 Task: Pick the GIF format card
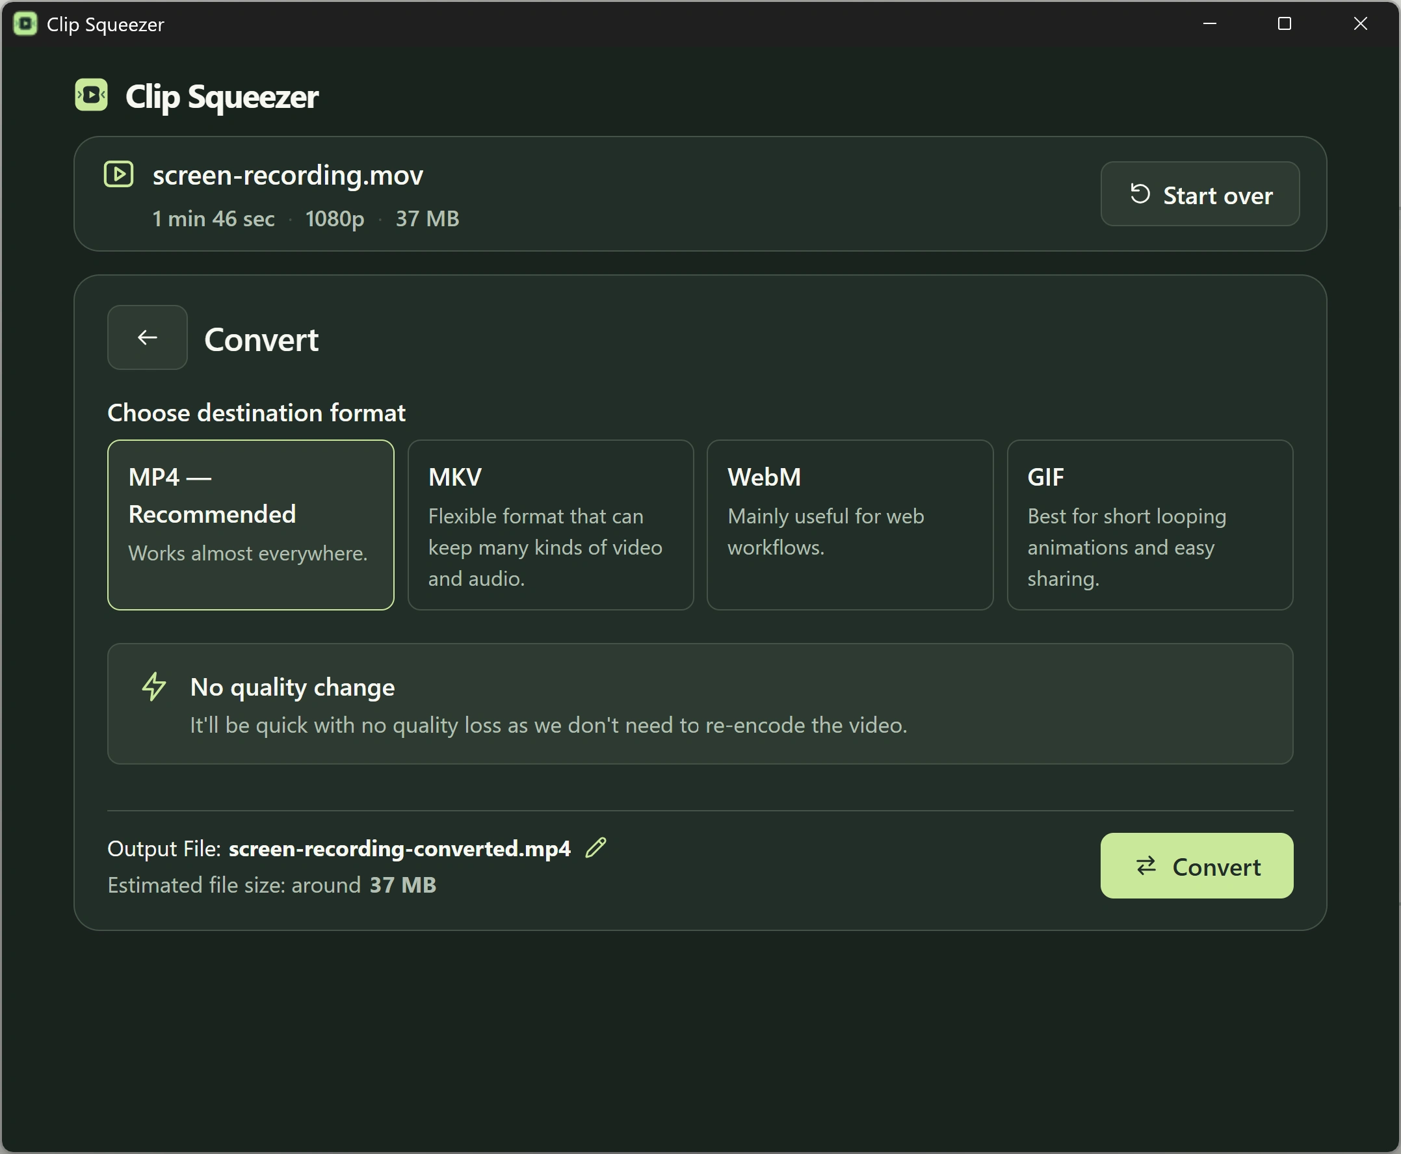pyautogui.click(x=1150, y=525)
